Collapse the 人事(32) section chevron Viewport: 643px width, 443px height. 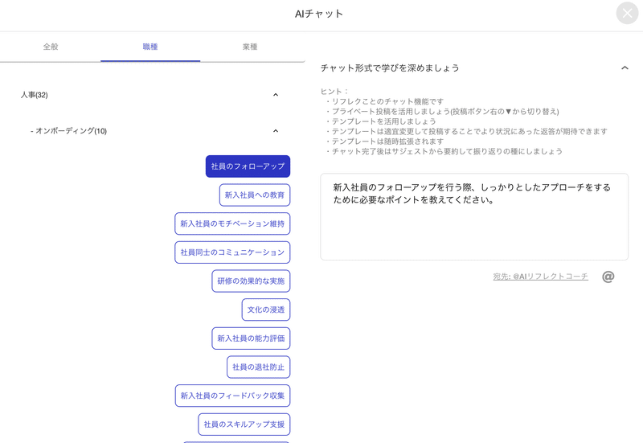[276, 95]
